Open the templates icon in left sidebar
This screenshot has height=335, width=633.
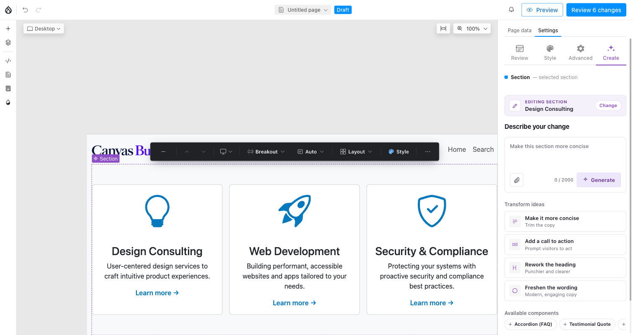tap(8, 88)
